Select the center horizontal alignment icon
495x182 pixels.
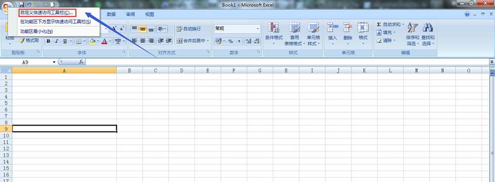pos(143,41)
